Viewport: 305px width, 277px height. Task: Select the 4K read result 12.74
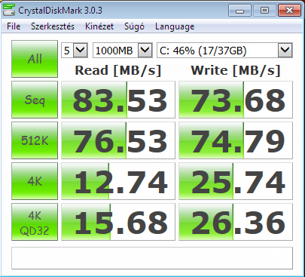click(118, 181)
